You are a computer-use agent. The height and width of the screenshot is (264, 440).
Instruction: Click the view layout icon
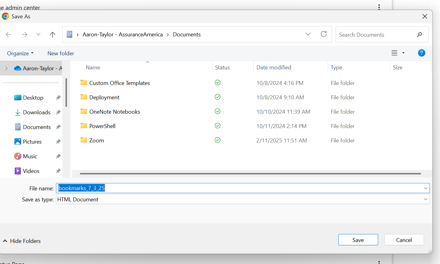tap(394, 53)
